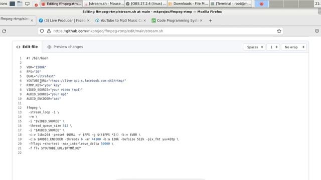Click the FPS="30" line
This screenshot has height=180, width=321.
click(x=34, y=71)
